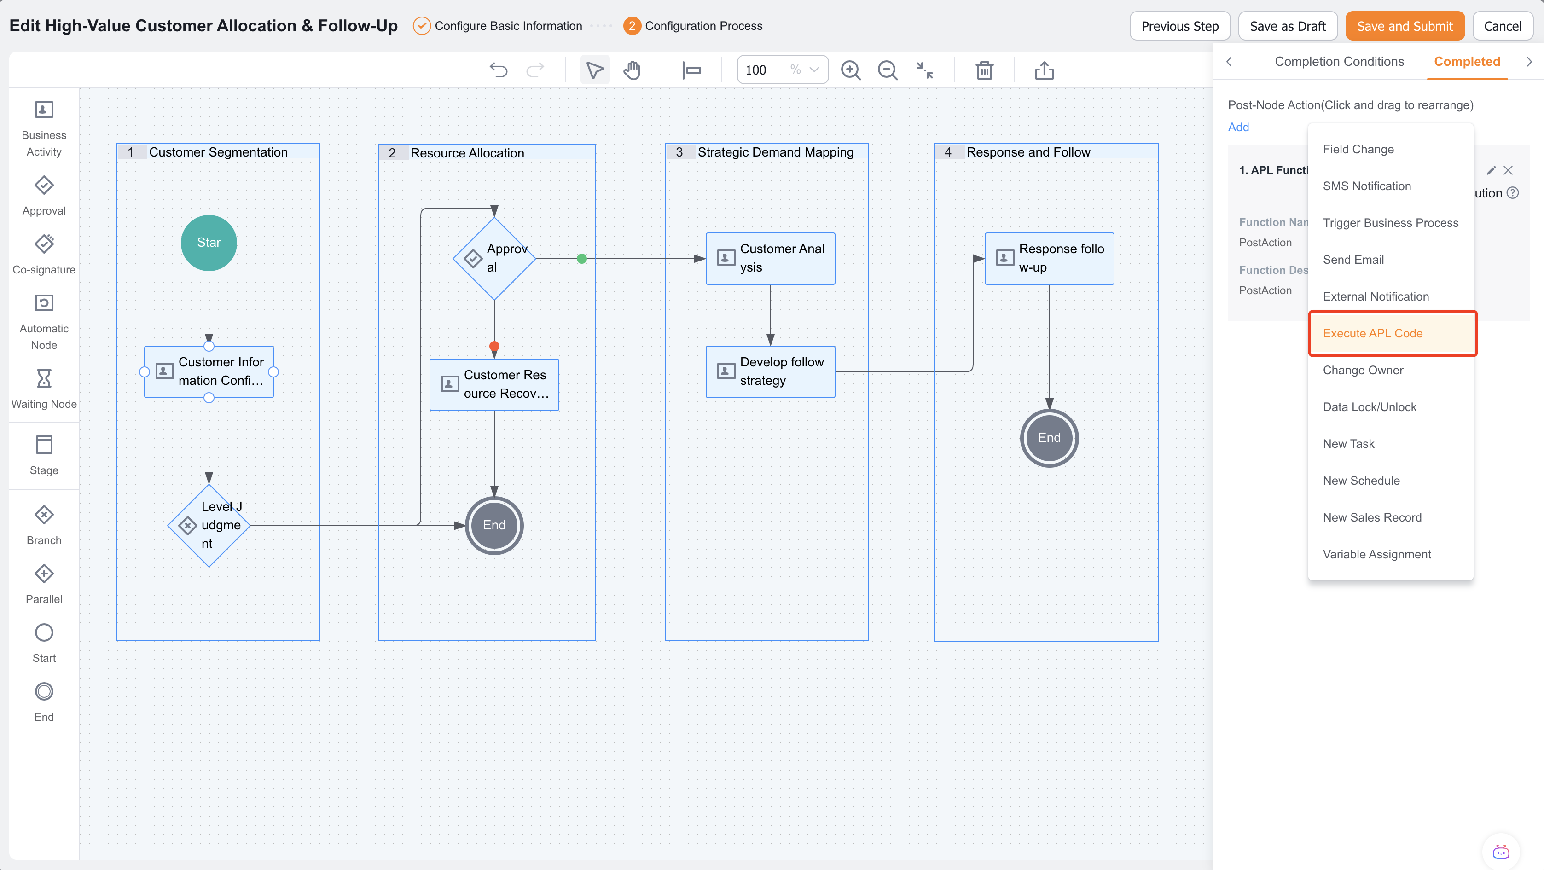This screenshot has width=1544, height=870.
Task: Zoom out with magnifier minus icon
Action: [x=887, y=70]
